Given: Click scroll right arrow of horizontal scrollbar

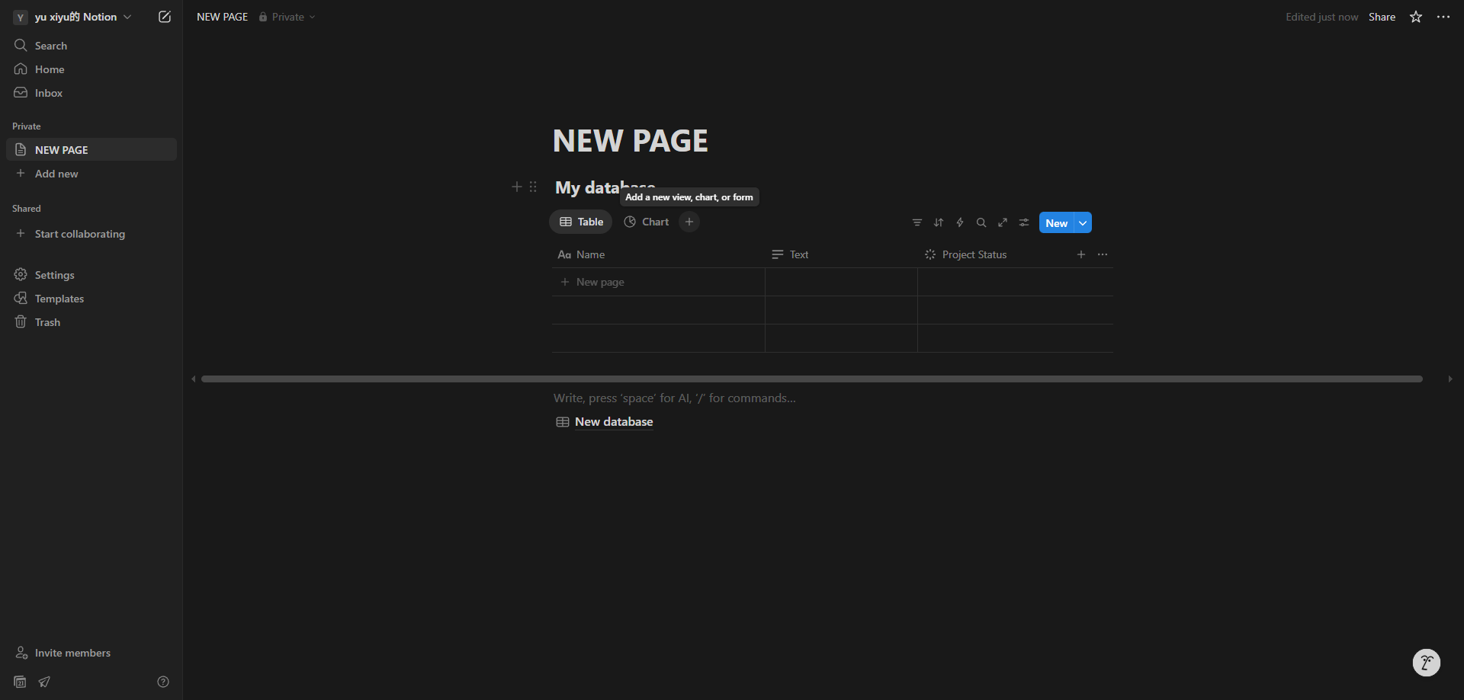Looking at the screenshot, I should pos(1450,379).
